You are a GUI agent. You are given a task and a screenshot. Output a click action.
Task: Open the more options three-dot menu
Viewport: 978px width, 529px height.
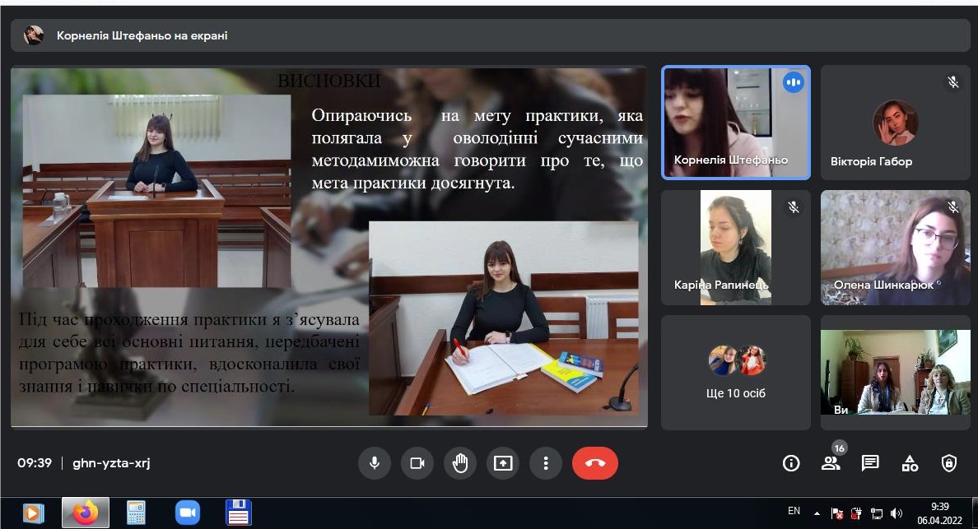(546, 463)
